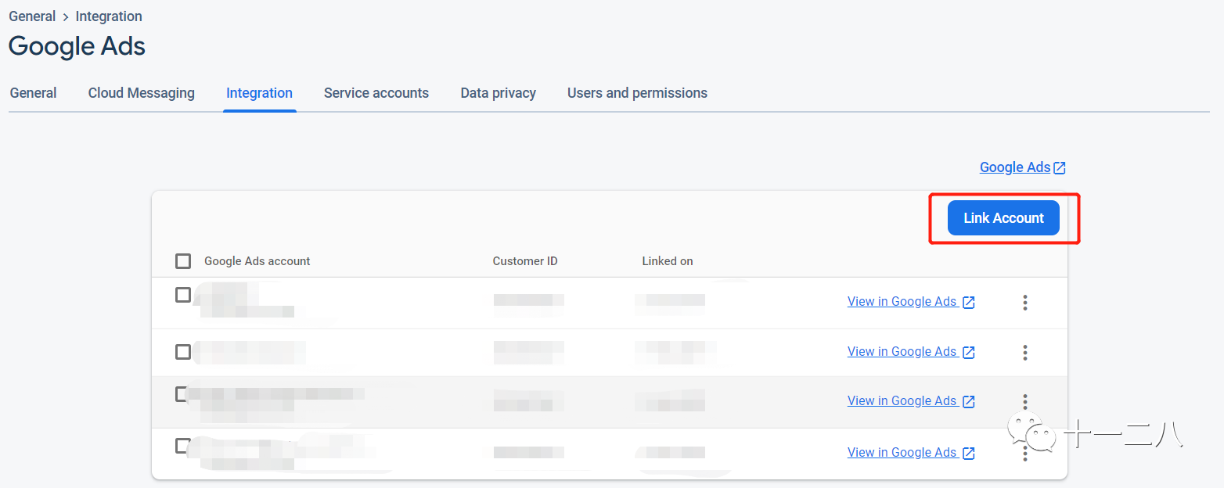Screen dimensions: 1224x488
Task: Open the Data privacy tab
Action: tap(498, 93)
